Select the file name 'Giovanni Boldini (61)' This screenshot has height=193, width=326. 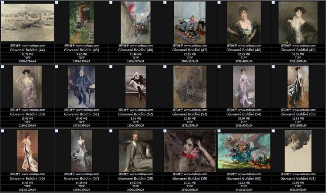[x=298, y=178]
